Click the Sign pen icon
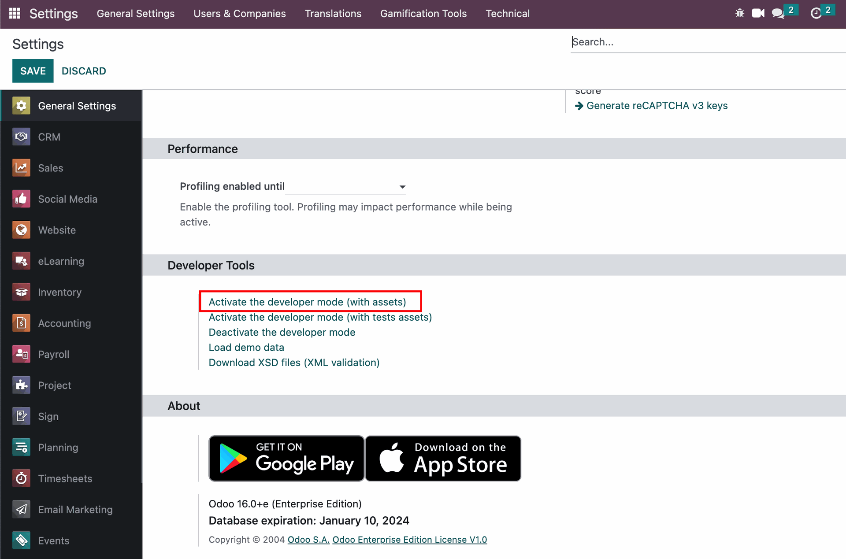 (x=21, y=416)
